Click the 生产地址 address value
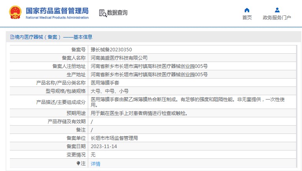 point(149,75)
